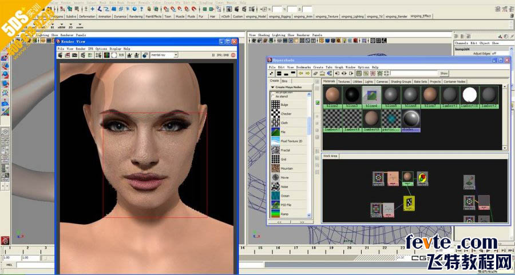The height and width of the screenshot is (275, 515).
Task: Create a Fractal texture node
Action: pos(275,150)
